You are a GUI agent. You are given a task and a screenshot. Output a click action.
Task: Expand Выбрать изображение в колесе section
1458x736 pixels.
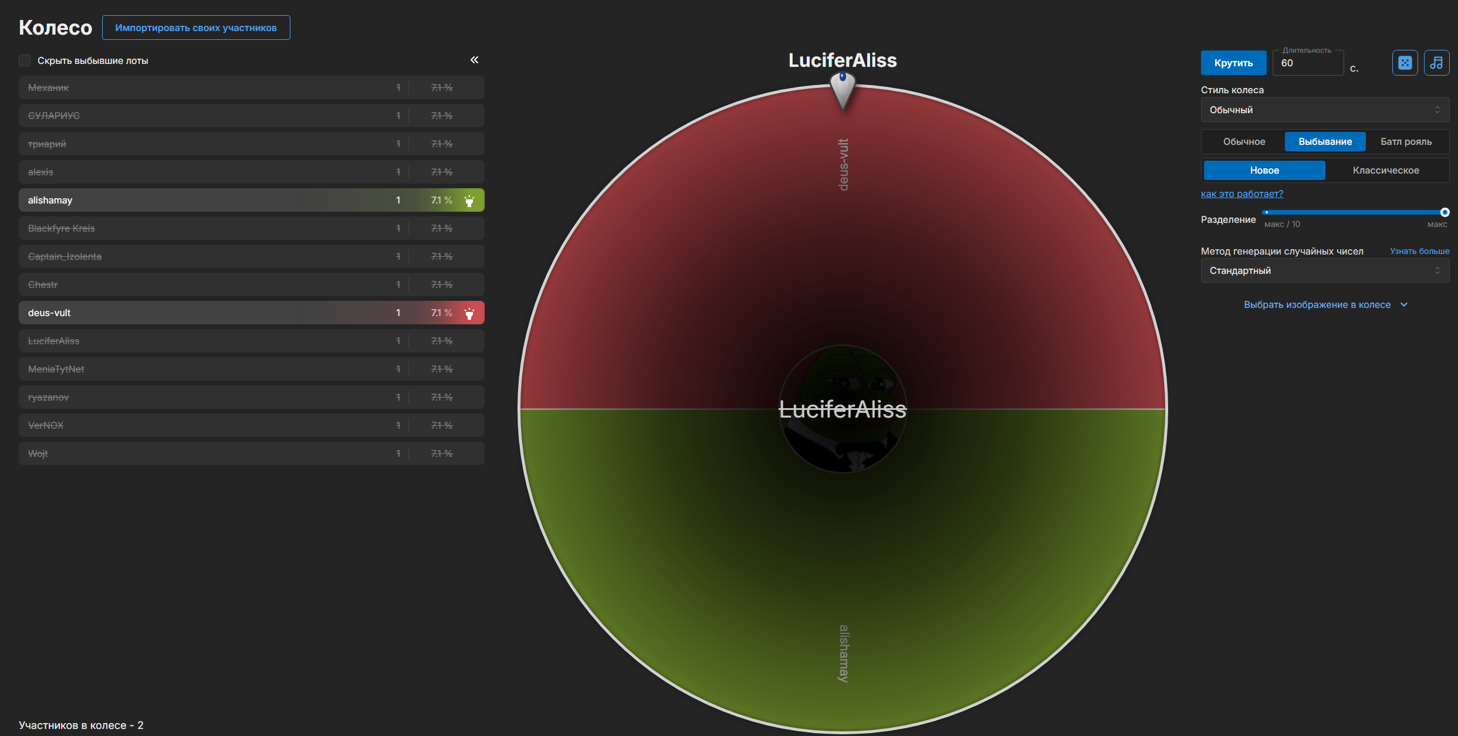(1325, 304)
